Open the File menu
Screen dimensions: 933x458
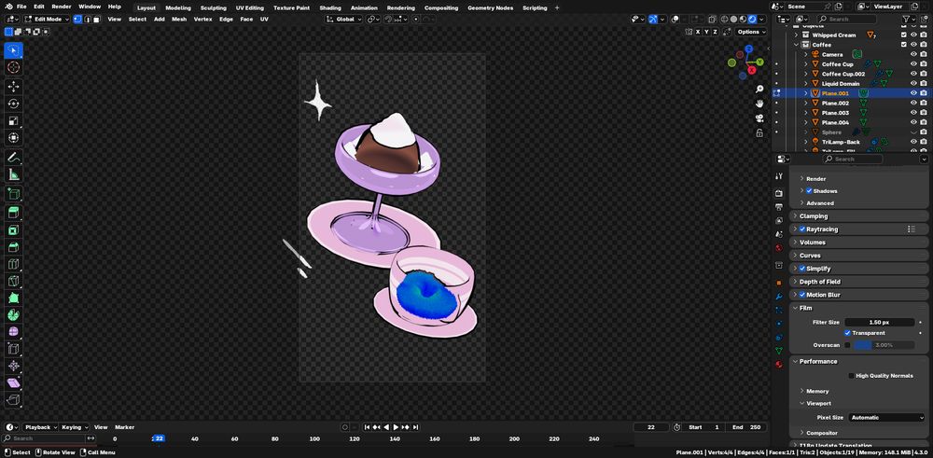(21, 7)
